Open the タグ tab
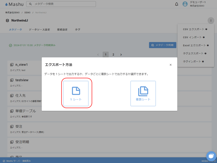The height and width of the screenshot is (163, 217). pos(77,29)
